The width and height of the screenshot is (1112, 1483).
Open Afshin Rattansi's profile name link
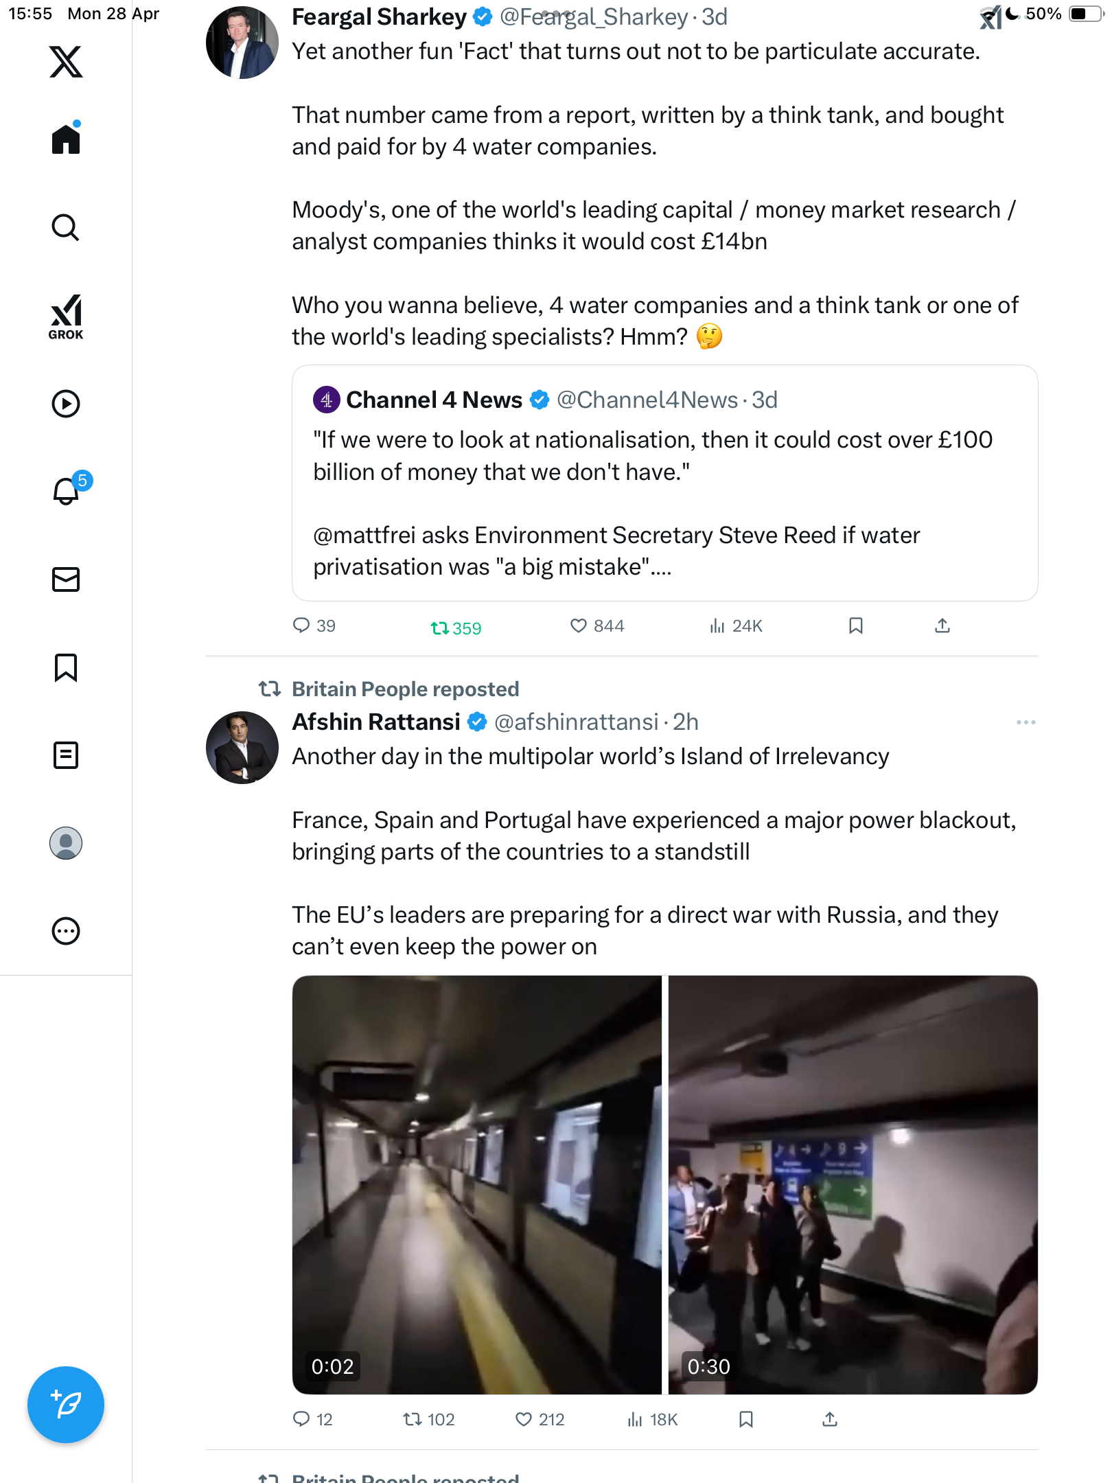pos(376,722)
